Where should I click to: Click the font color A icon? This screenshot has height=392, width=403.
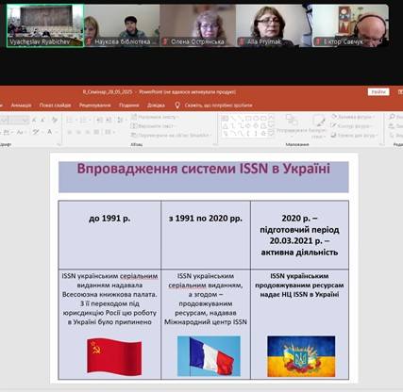(49, 132)
